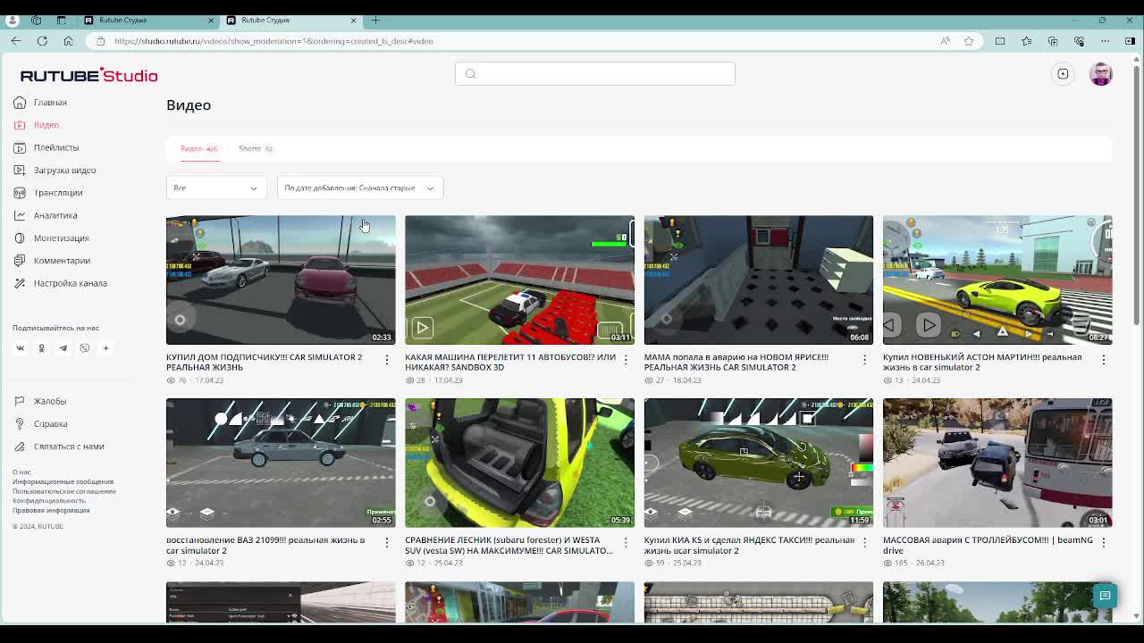Open the 'Связаться с нами' link
Image resolution: width=1144 pixels, height=643 pixels.
(x=68, y=447)
